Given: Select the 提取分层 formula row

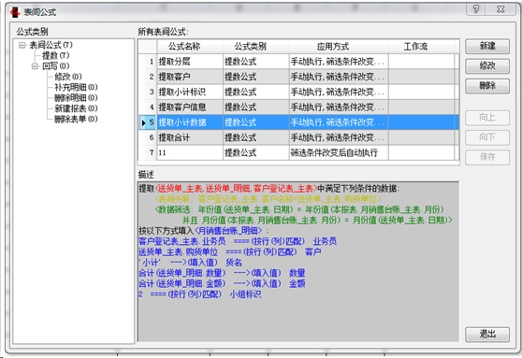Looking at the screenshot, I should [x=298, y=62].
